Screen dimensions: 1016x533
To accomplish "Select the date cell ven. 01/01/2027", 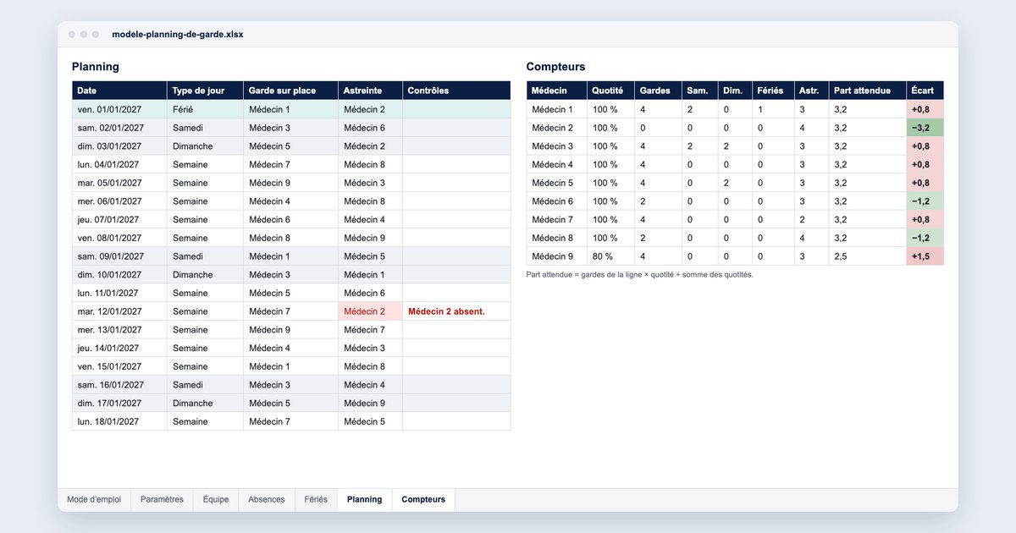I will tap(119, 109).
